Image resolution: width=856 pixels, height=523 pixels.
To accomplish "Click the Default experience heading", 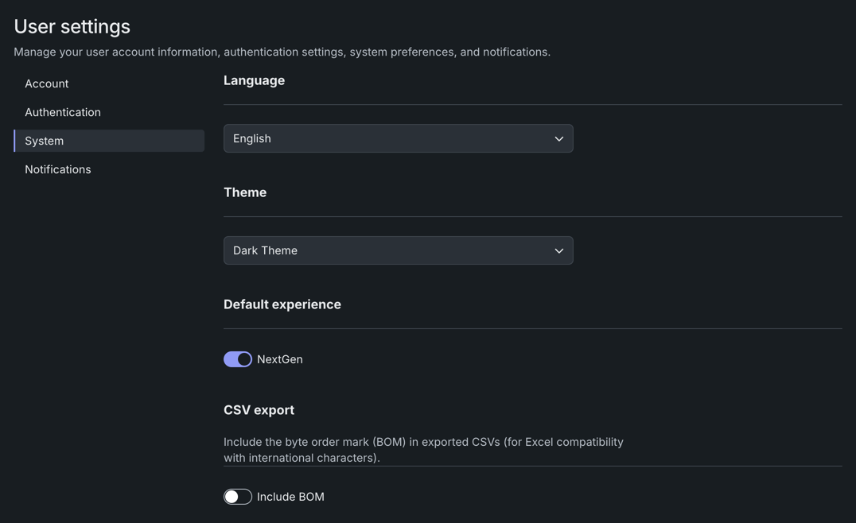I will (282, 304).
